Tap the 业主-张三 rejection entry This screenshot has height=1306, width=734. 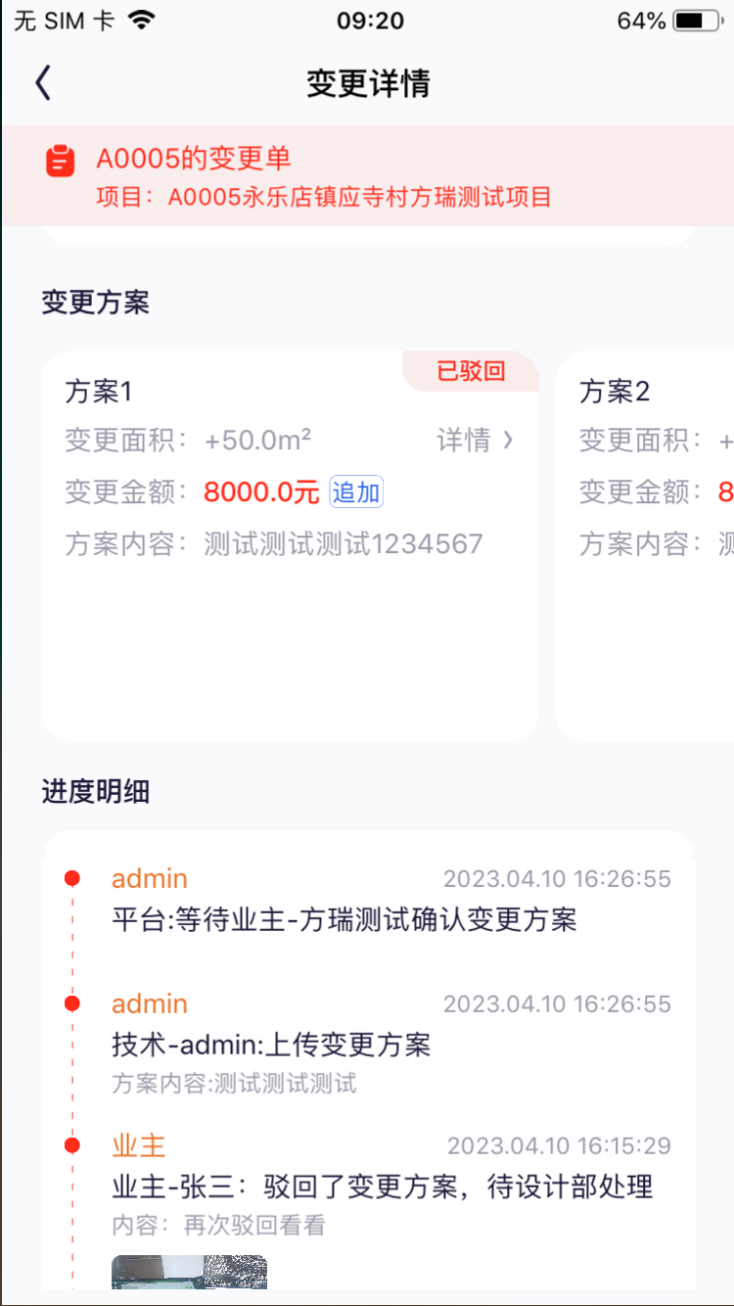point(383,1188)
